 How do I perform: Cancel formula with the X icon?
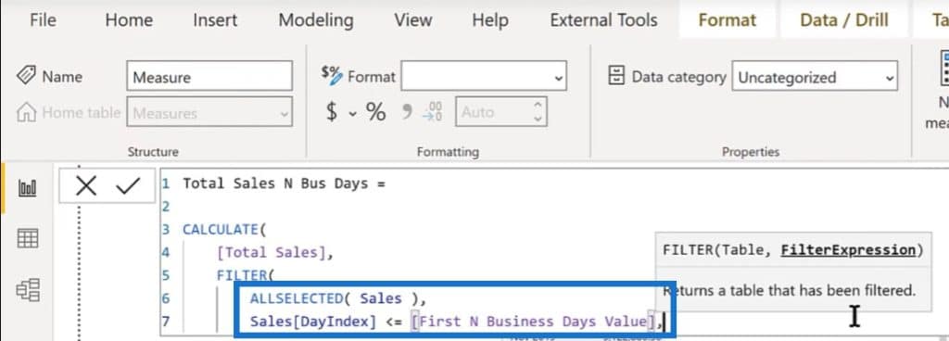coord(86,186)
